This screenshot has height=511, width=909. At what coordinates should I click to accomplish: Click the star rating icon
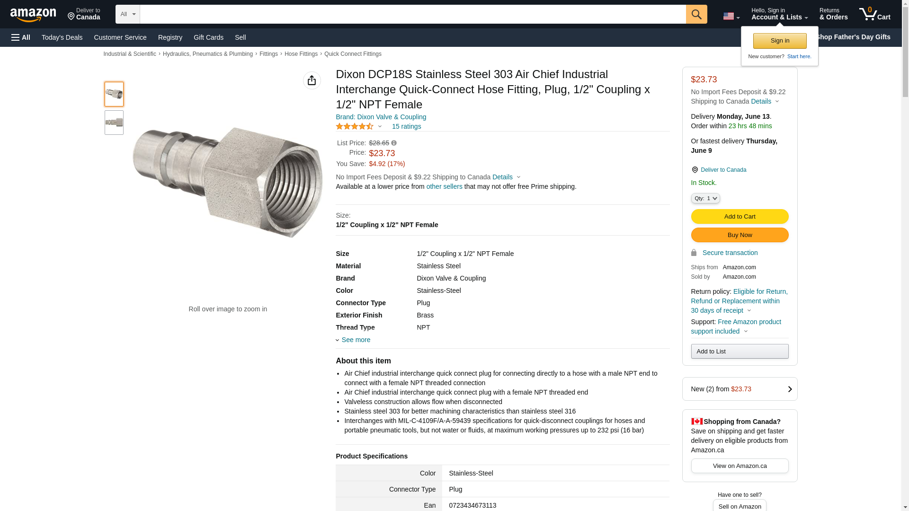pyautogui.click(x=355, y=126)
